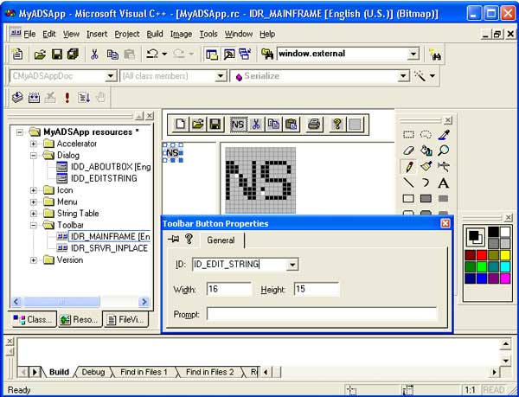Select the blank new button in toolbar editor
Screen dimensions: 519x397
(355, 125)
